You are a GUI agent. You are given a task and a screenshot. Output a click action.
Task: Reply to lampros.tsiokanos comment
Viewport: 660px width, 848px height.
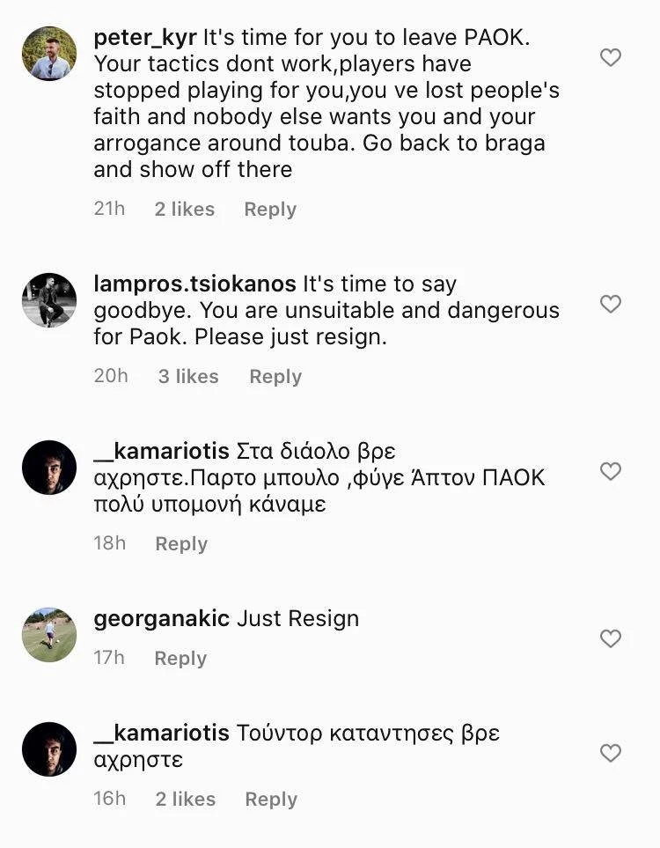(x=275, y=377)
